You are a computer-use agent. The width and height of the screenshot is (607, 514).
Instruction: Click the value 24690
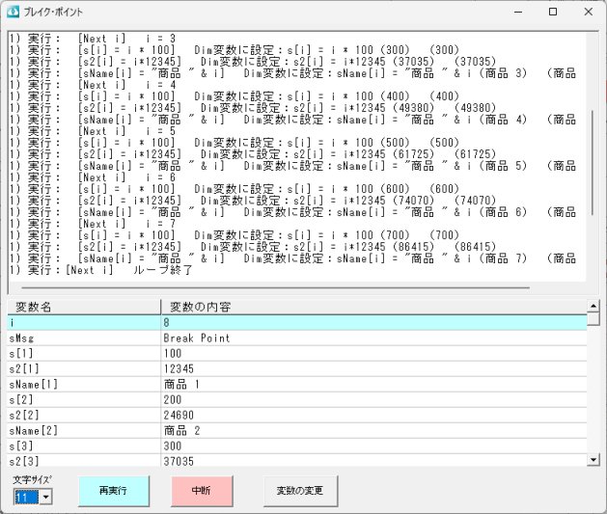click(x=179, y=416)
